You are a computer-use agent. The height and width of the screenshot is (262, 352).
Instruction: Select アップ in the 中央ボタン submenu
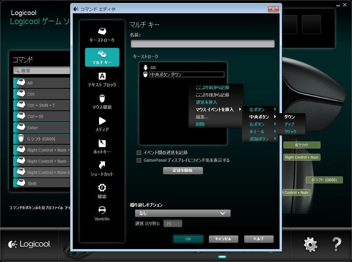pos(289,124)
